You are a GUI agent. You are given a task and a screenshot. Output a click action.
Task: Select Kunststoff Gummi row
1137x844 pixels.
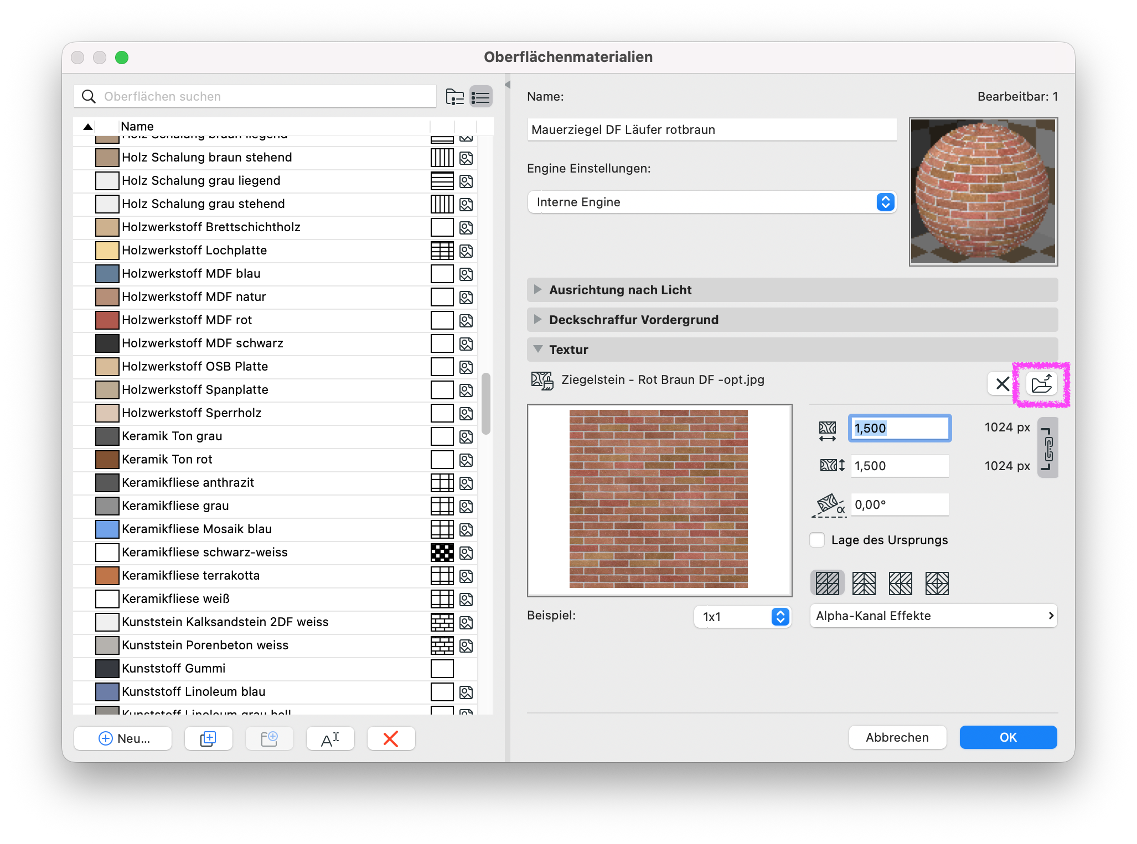[x=275, y=669]
